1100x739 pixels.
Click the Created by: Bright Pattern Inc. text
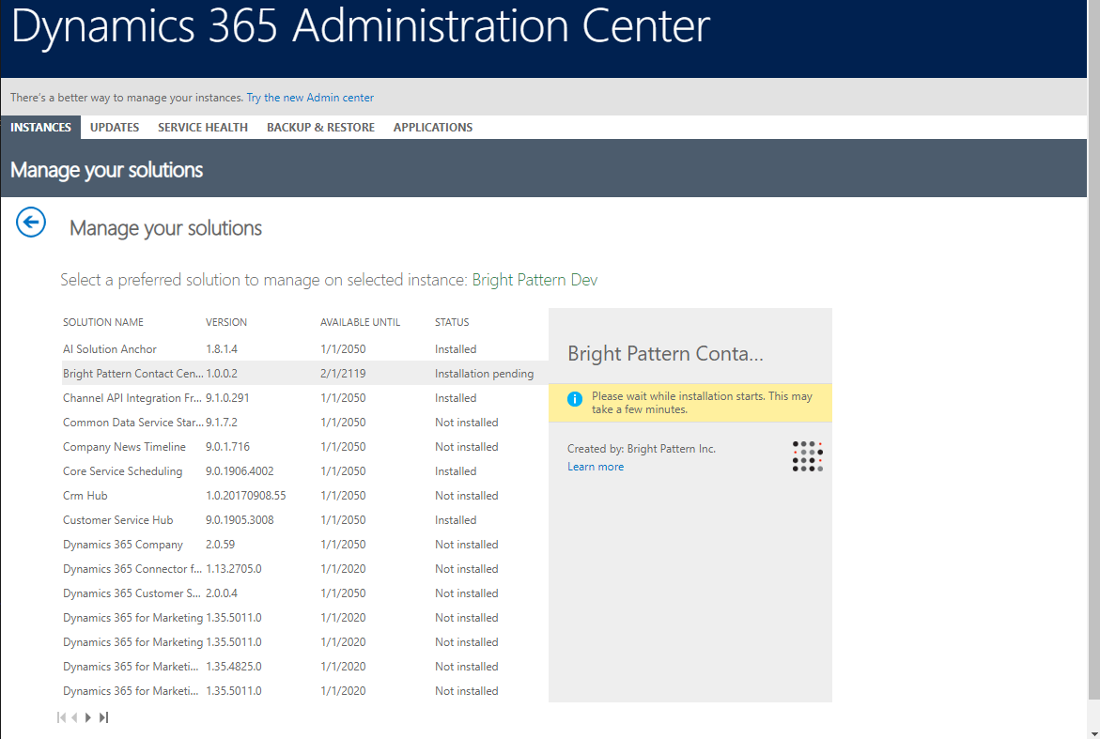coord(642,449)
